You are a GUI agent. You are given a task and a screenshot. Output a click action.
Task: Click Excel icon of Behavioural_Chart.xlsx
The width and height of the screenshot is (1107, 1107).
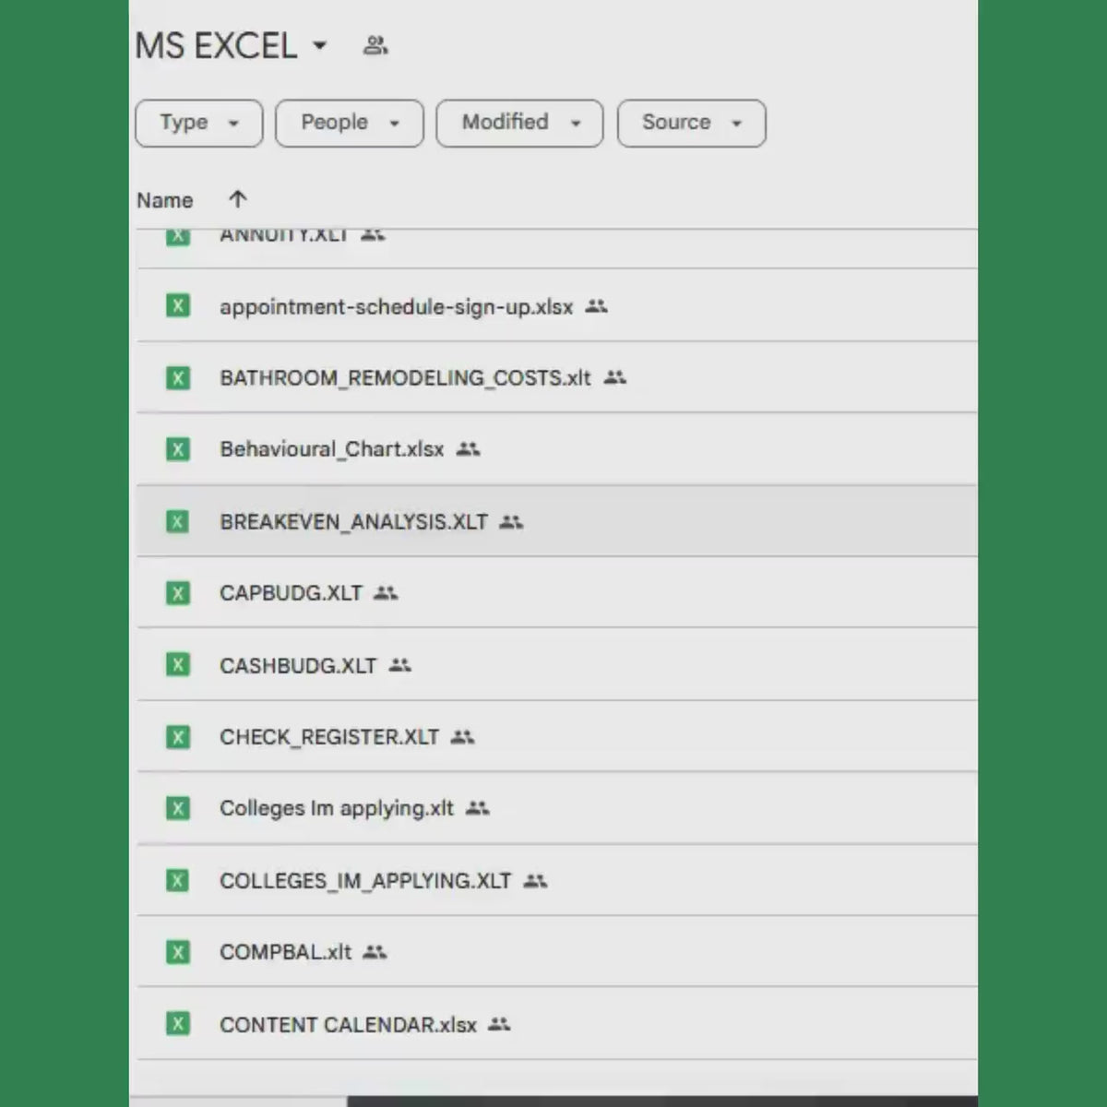(x=178, y=449)
